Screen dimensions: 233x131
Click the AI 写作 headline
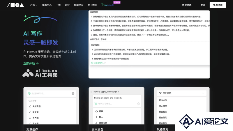tap(33, 33)
